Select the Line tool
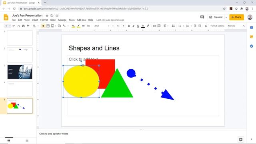256x144 pixels. (64, 26)
